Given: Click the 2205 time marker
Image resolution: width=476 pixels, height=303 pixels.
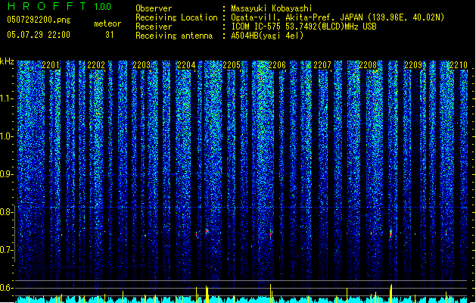Looking at the screenshot, I should pyautogui.click(x=232, y=65).
